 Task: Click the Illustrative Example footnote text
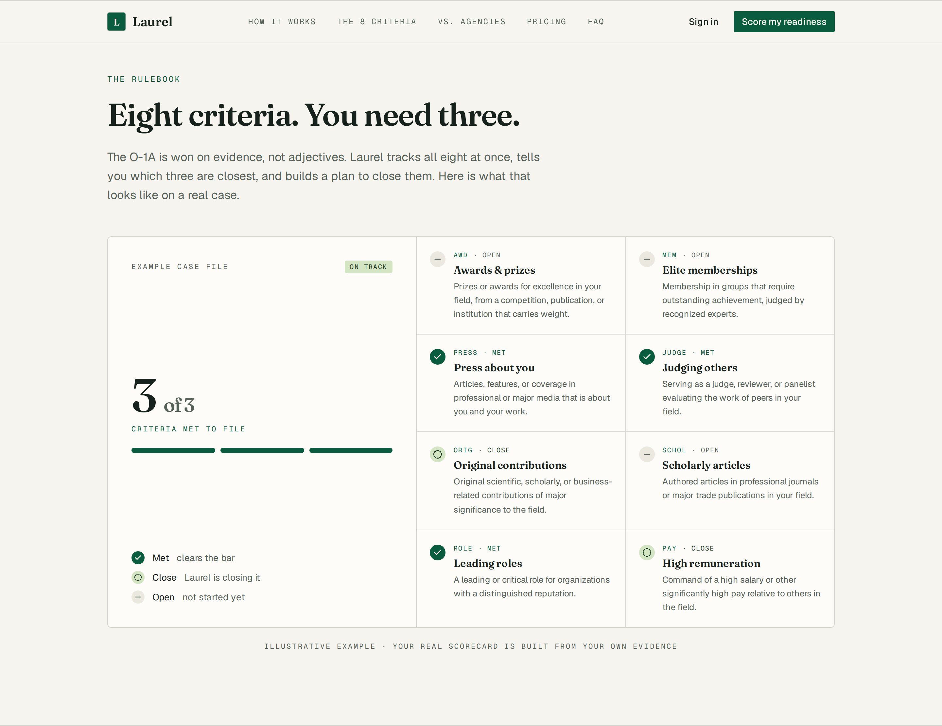click(471, 646)
